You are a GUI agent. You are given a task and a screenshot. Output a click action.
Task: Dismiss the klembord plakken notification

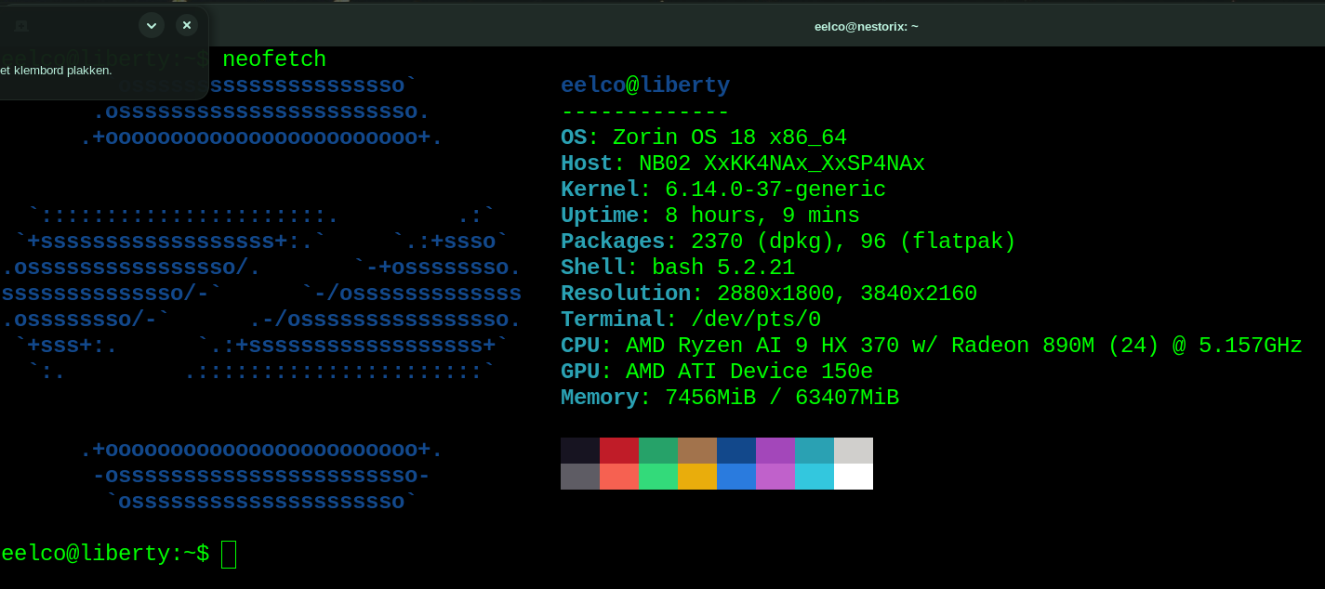(x=187, y=25)
